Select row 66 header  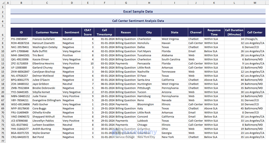(3, 96)
